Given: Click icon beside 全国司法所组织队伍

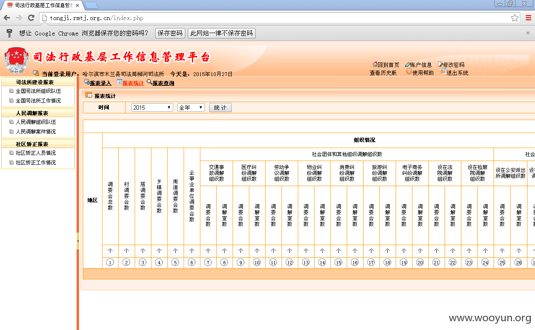Looking at the screenshot, I should [11, 91].
